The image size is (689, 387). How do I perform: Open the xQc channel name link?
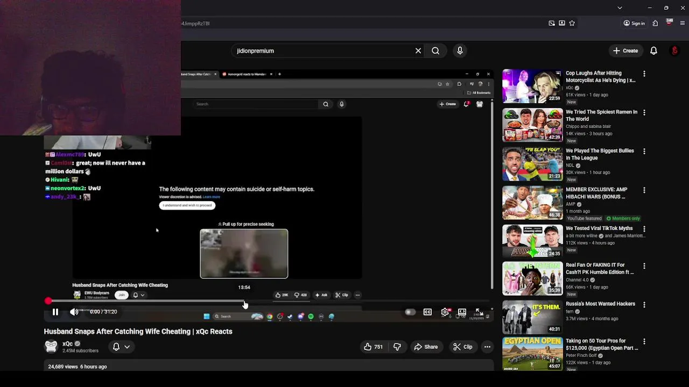pos(67,344)
